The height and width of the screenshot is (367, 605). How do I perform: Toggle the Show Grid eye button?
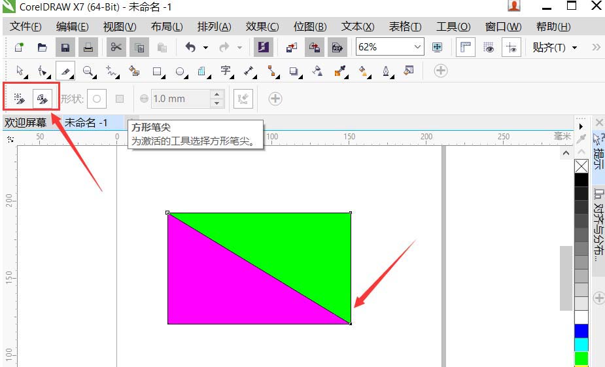489,48
